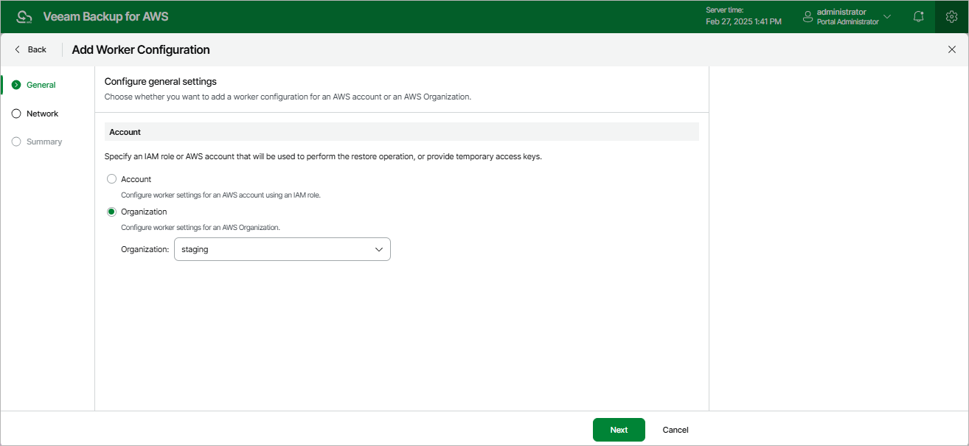Click the administrator user icon
The image size is (969, 446).
pos(807,16)
